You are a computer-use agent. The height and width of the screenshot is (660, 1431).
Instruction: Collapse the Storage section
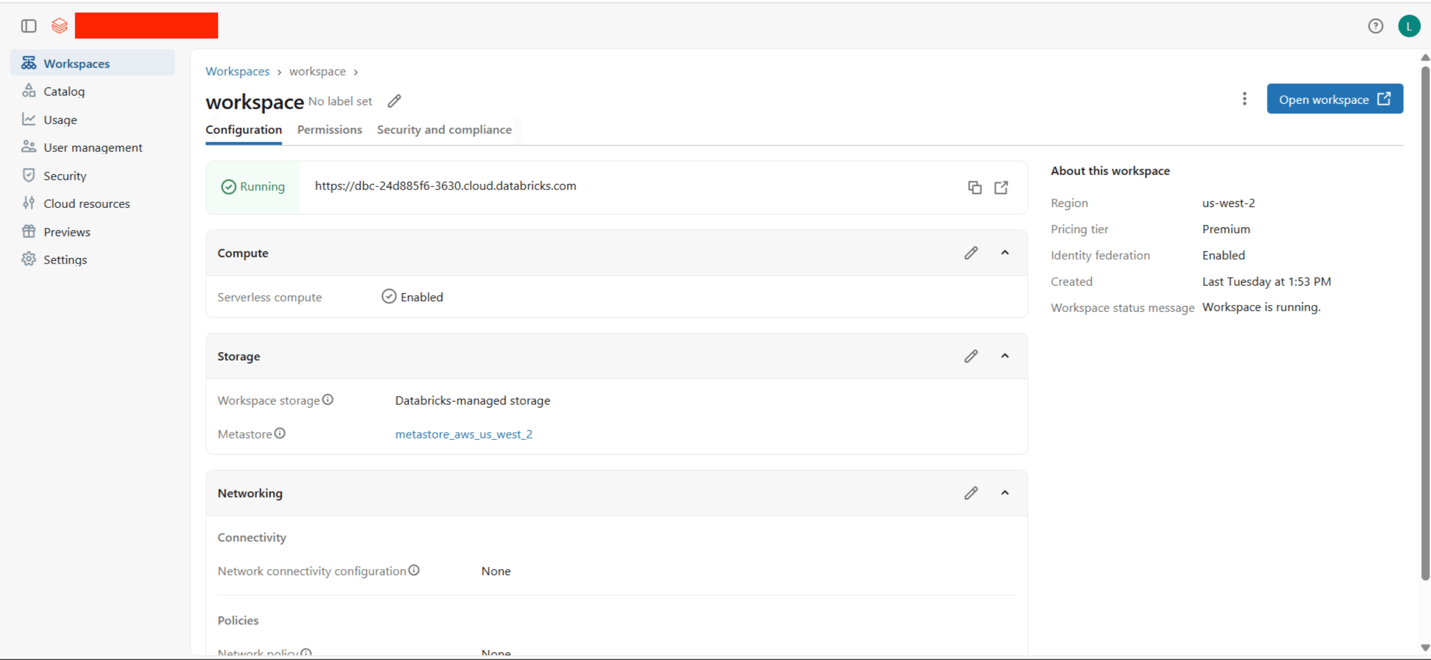point(1005,357)
